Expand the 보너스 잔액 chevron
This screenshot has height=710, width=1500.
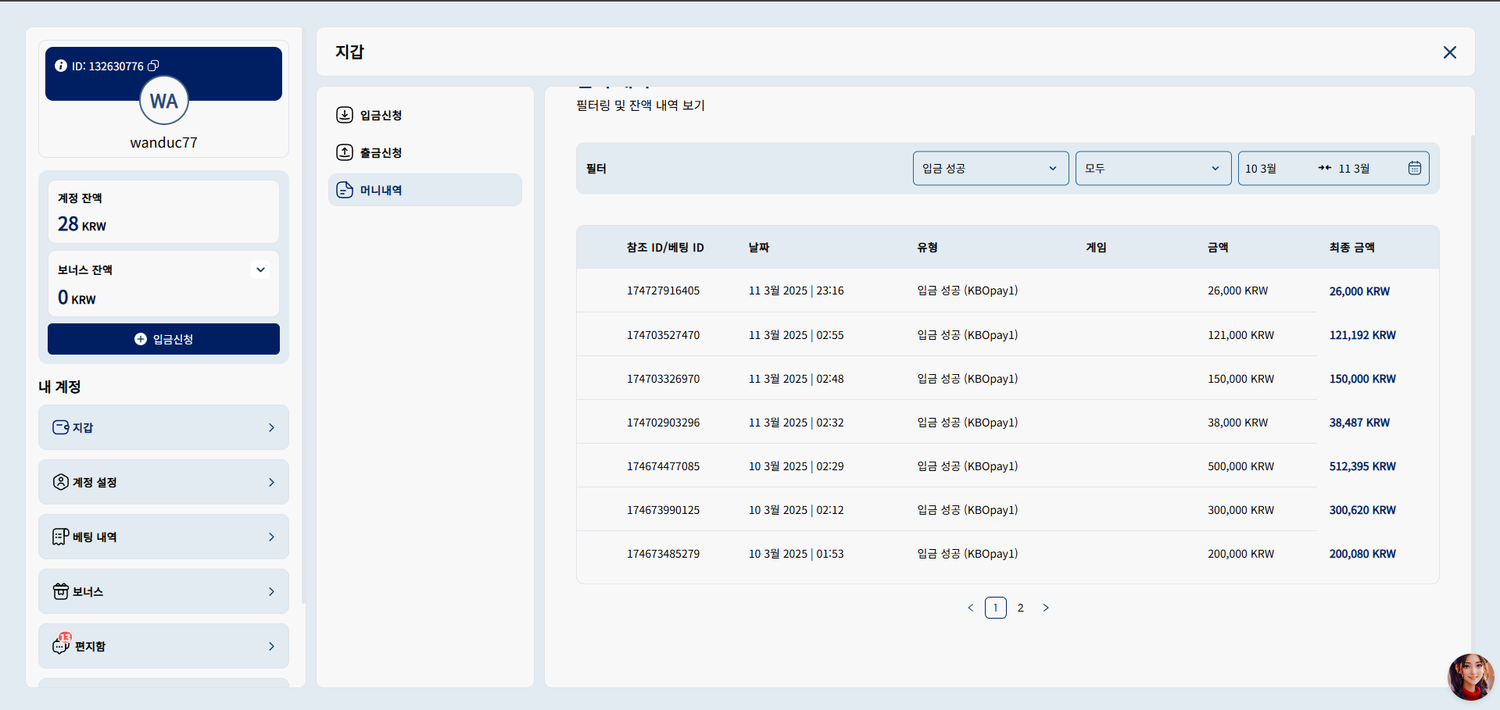click(261, 269)
